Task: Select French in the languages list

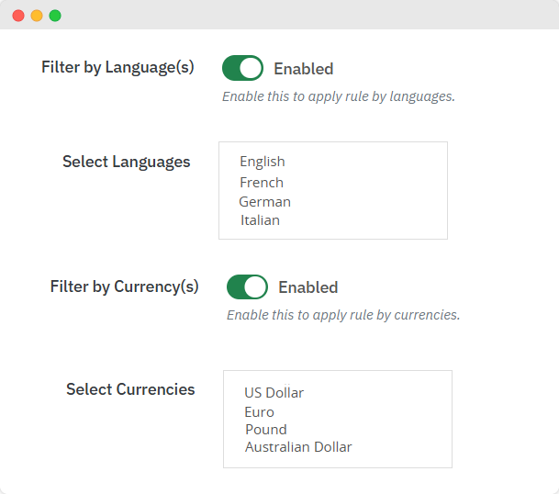Action: tap(262, 183)
